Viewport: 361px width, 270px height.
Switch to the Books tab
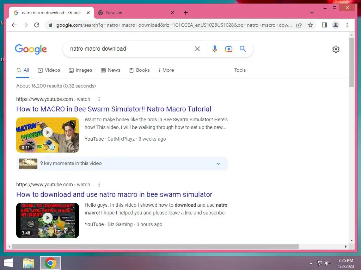coord(140,70)
